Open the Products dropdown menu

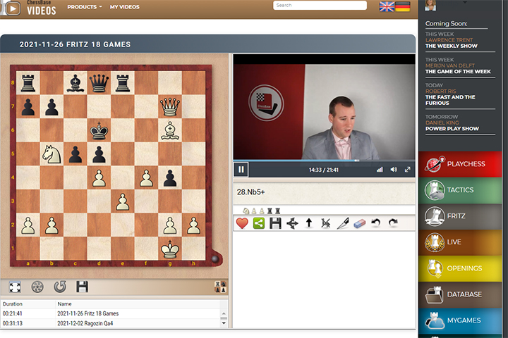pos(84,7)
